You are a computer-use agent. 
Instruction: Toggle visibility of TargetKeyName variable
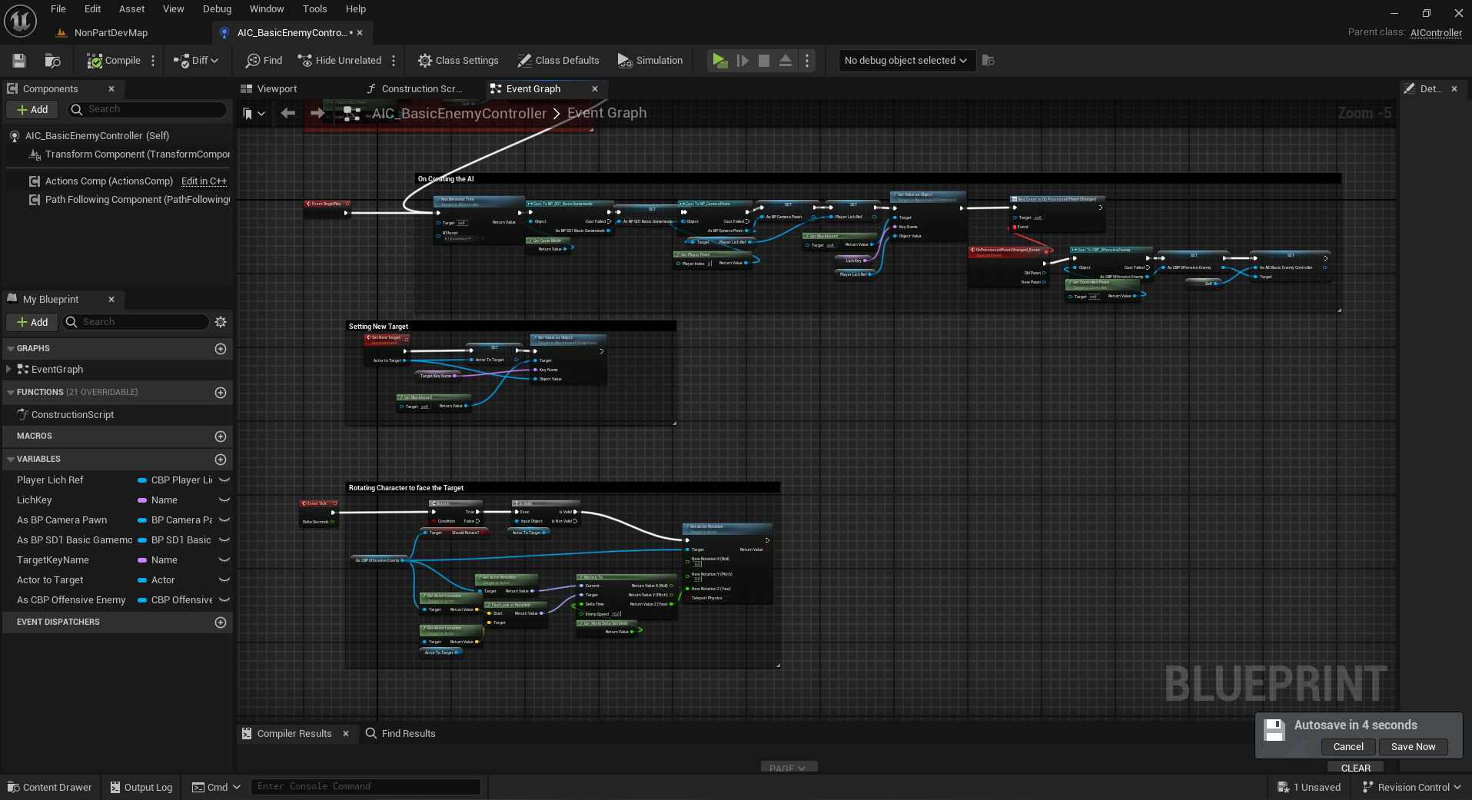point(224,560)
